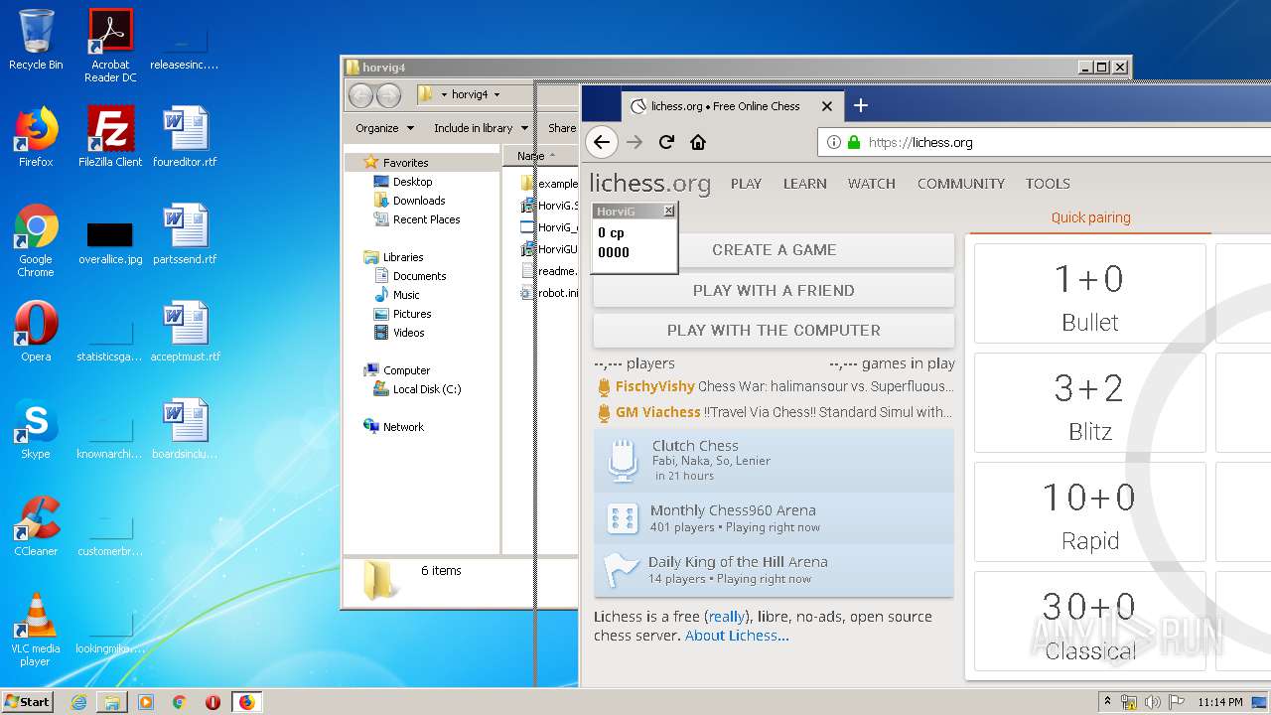
Task: Select 3+2 Blitz quick pairing
Action: tap(1089, 403)
